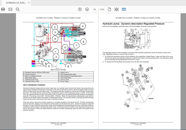Click table cell '2. Steering Hand Pump'
This screenshot has width=186, height=130.
click(40, 79)
